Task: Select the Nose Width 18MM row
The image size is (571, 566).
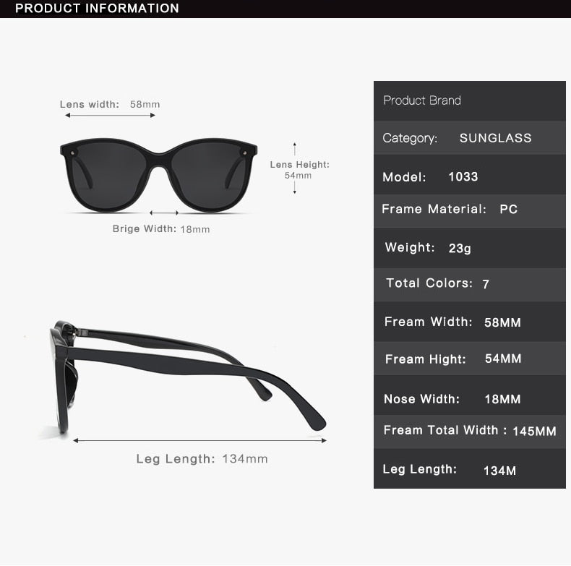Action: tap(469, 395)
